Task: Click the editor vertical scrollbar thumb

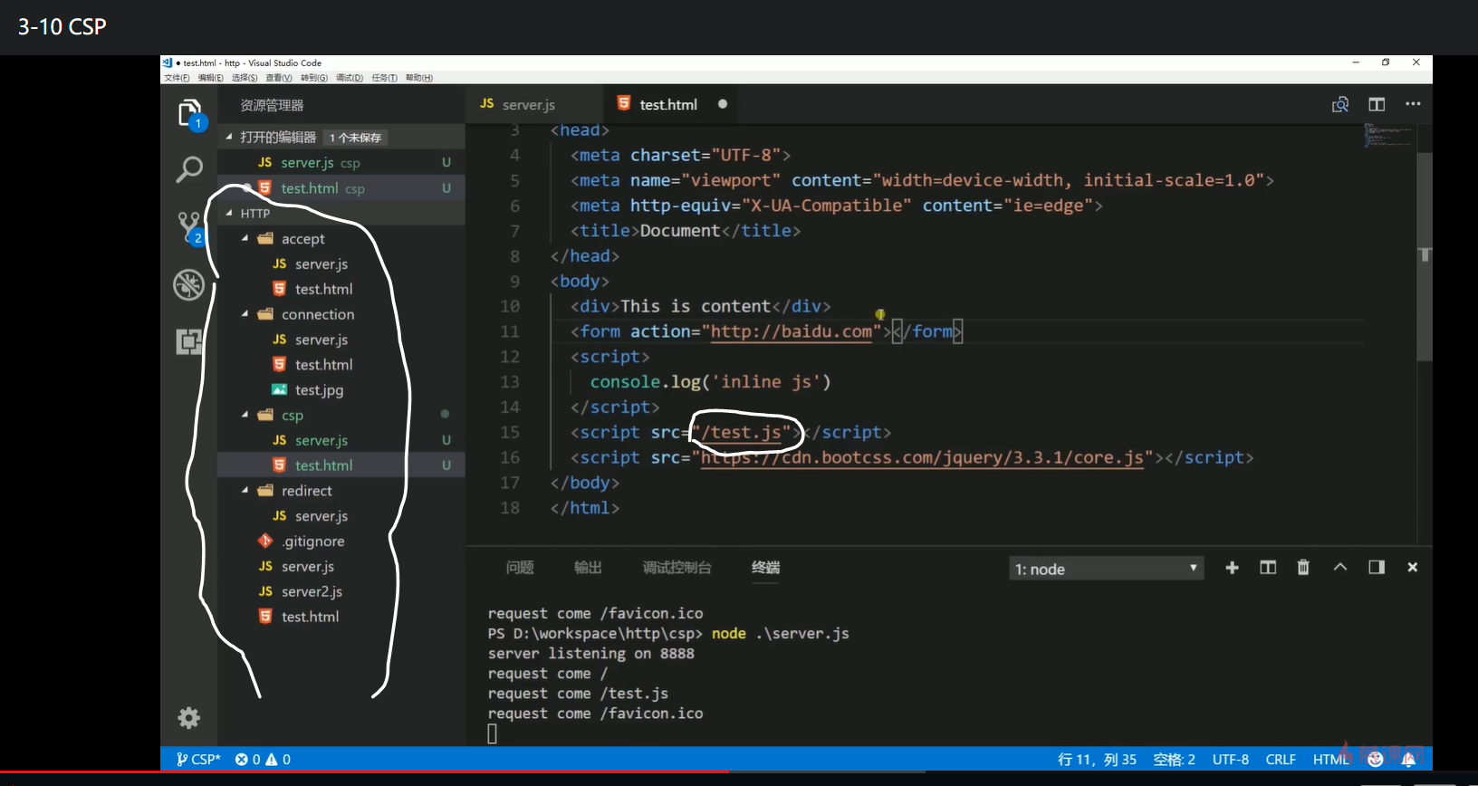Action: [1425, 257]
